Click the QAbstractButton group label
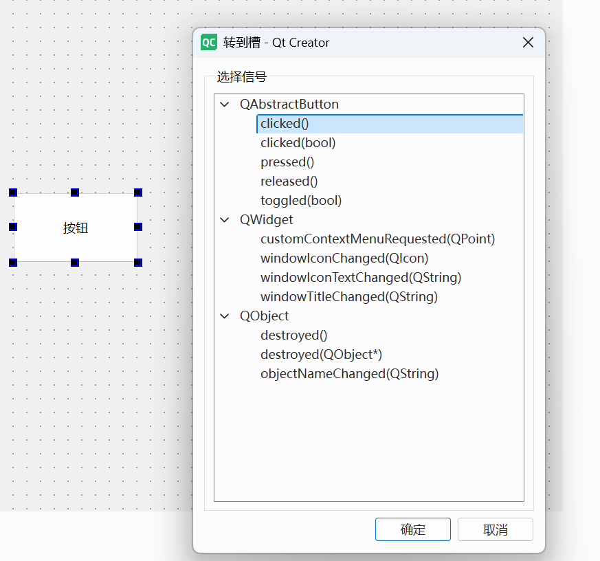This screenshot has height=561, width=600. coord(289,104)
